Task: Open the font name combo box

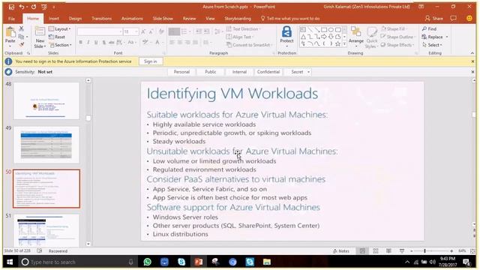Action: pos(100,31)
